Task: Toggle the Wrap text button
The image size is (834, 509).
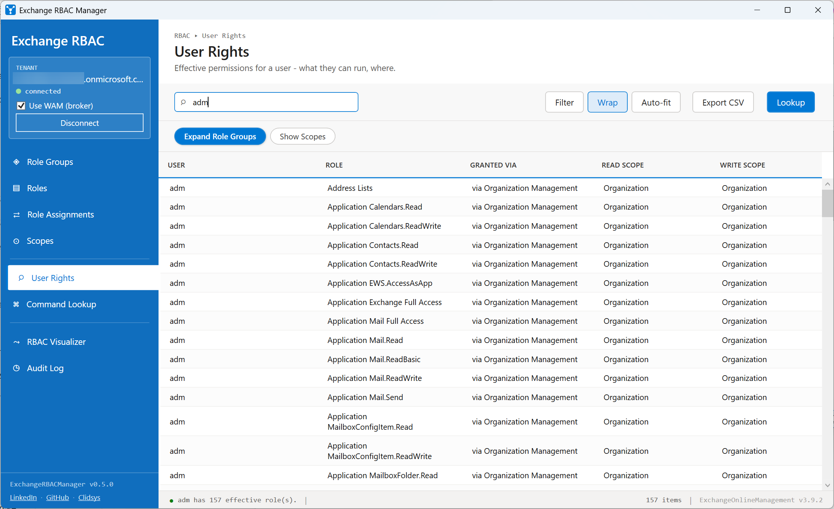Action: point(607,102)
